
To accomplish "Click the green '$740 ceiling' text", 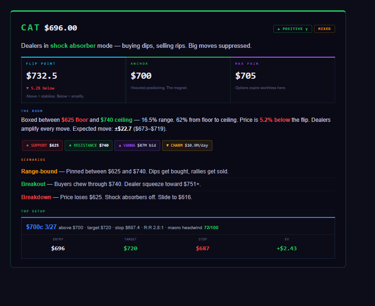I will (x=116, y=120).
